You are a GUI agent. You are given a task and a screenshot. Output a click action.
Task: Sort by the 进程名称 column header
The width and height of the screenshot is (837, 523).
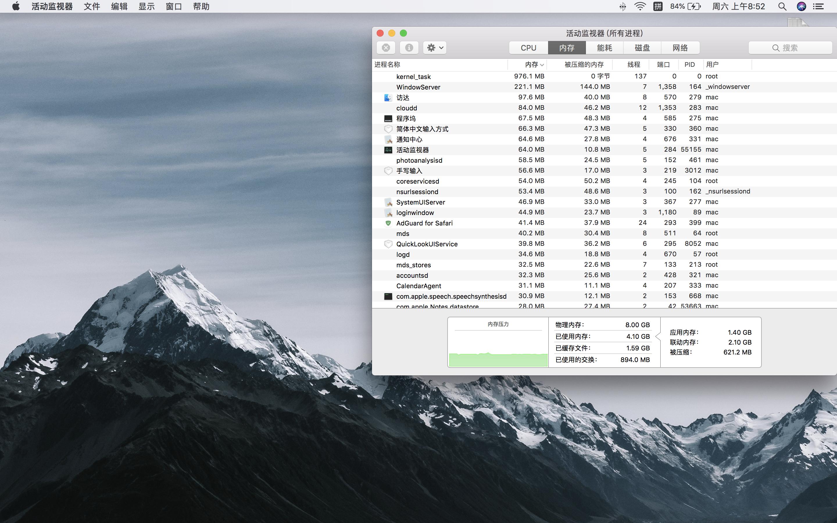(387, 65)
